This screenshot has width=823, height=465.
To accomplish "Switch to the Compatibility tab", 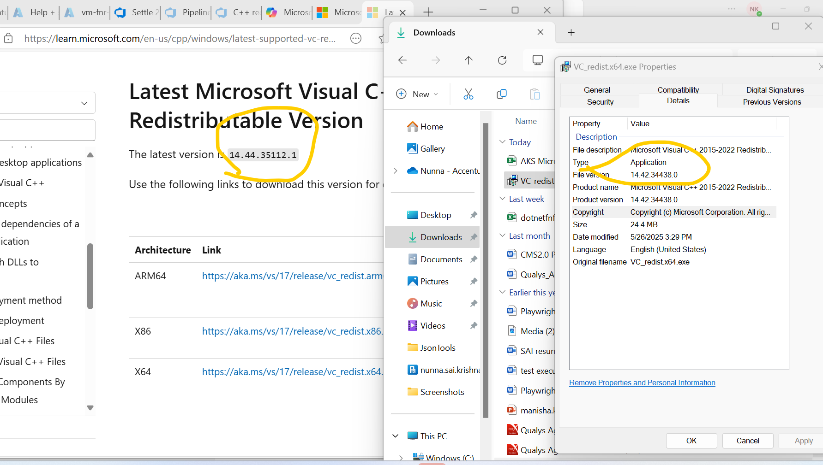I will [x=678, y=90].
